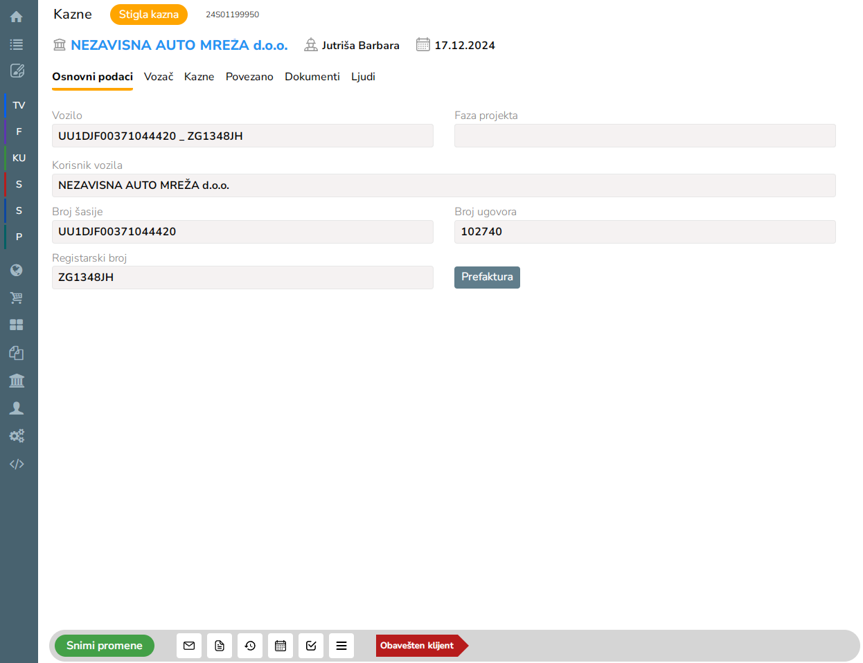Screen dimensions: 863x663
Task: Open the shopping cart sidebar icon
Action: tap(17, 298)
